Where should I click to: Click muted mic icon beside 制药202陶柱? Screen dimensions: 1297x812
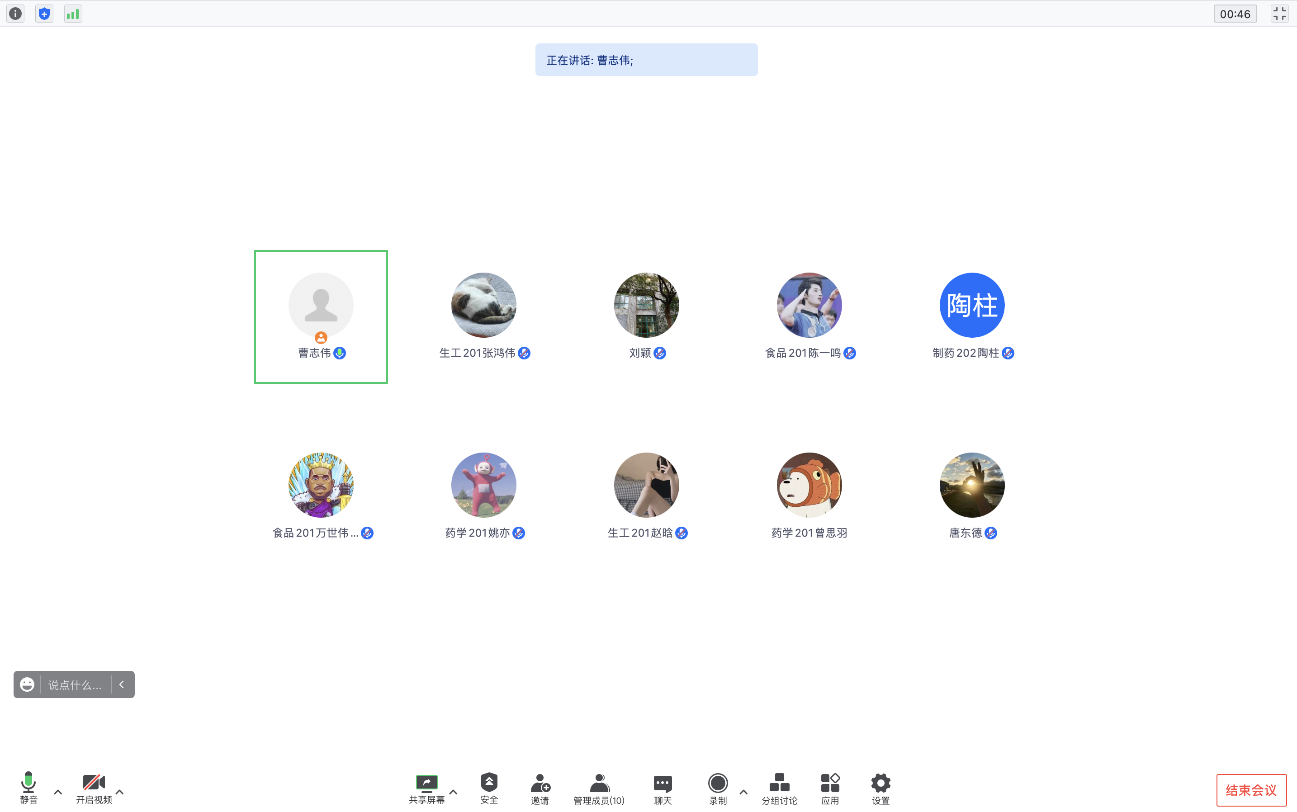click(1008, 353)
